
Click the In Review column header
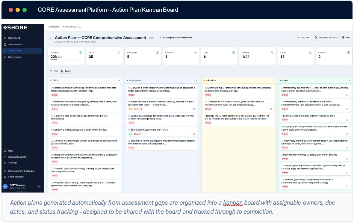[238, 80]
